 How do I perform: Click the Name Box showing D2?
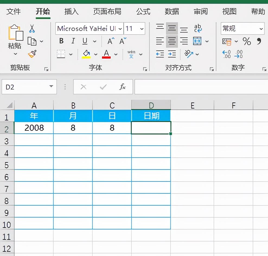[26, 87]
